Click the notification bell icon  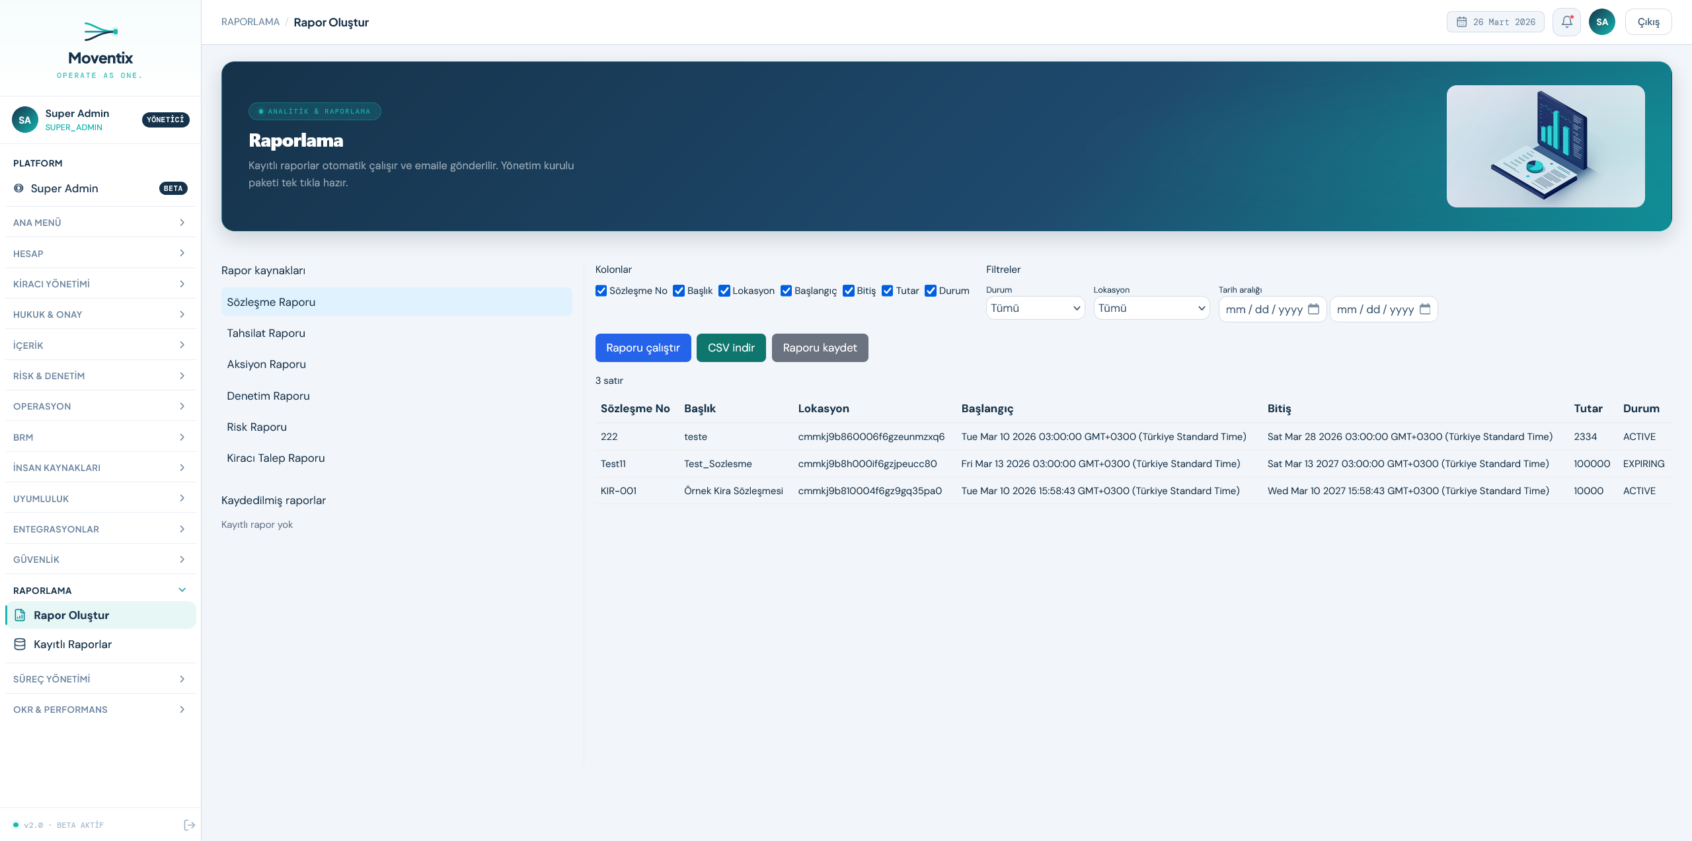click(1566, 22)
